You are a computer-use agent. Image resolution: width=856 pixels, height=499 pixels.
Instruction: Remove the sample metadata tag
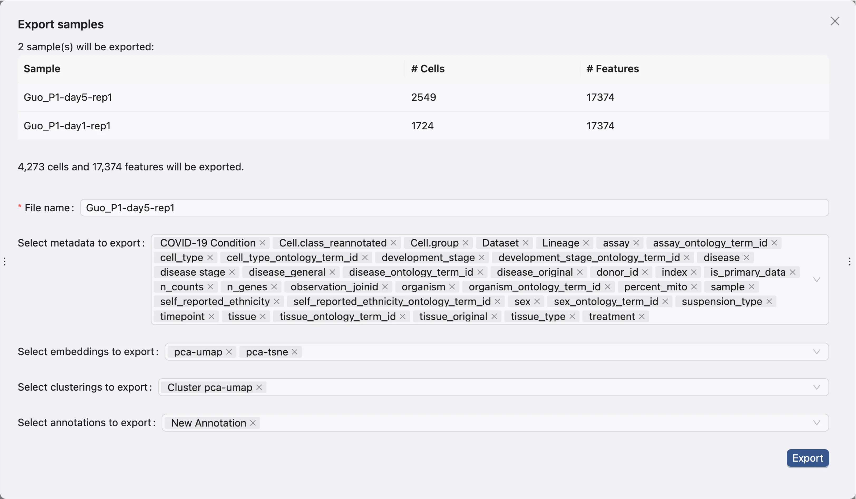pyautogui.click(x=751, y=287)
